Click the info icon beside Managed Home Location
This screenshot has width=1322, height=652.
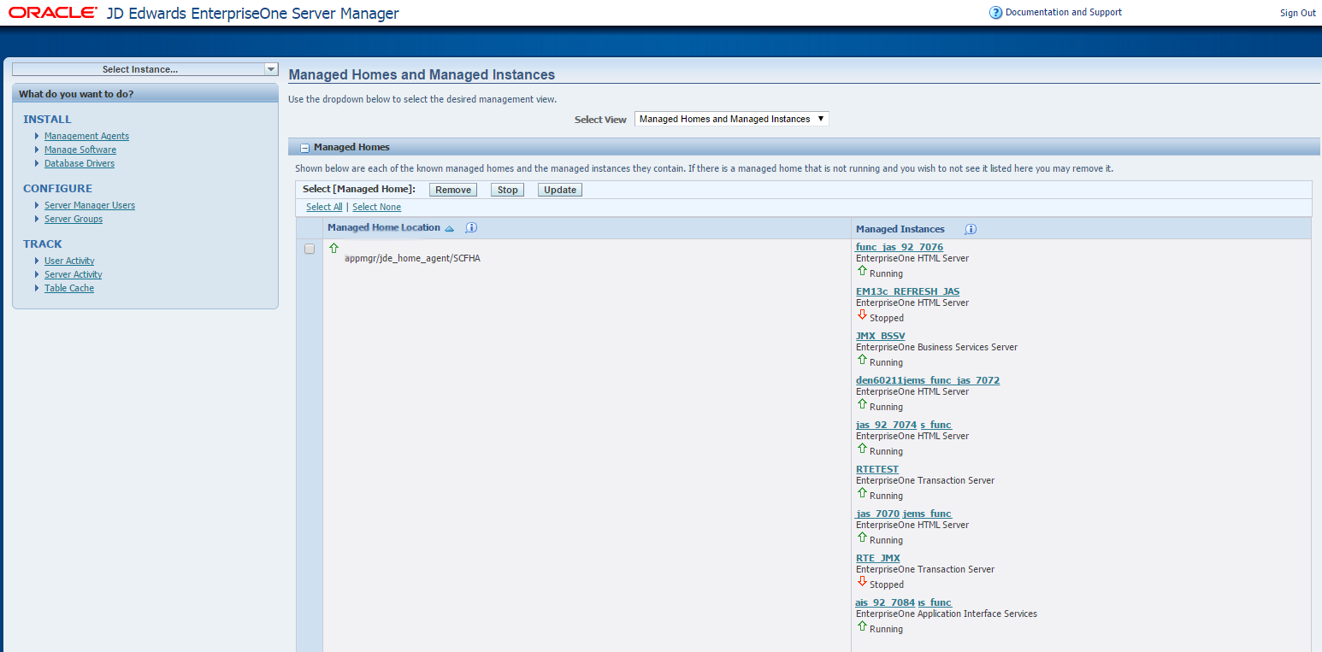pos(471,228)
